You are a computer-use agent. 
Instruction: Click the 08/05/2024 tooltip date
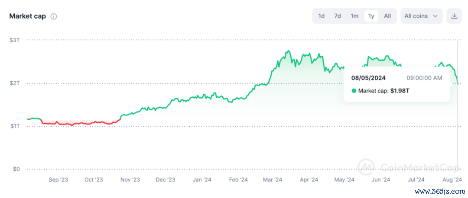coord(369,78)
